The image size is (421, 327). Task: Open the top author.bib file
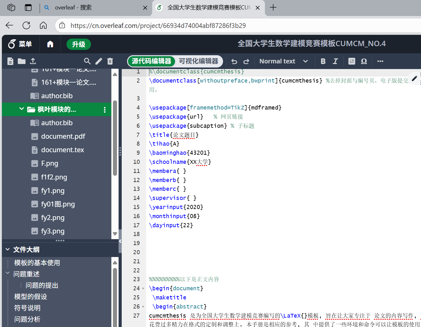point(56,96)
